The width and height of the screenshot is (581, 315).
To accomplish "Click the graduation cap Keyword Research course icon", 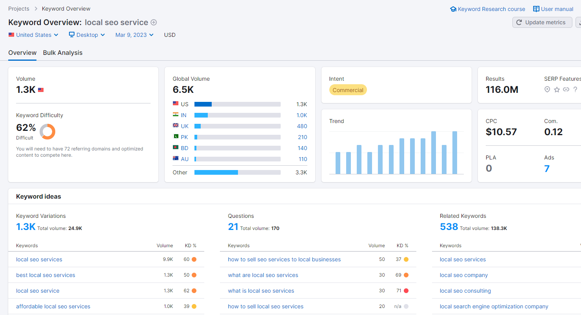I will [453, 9].
